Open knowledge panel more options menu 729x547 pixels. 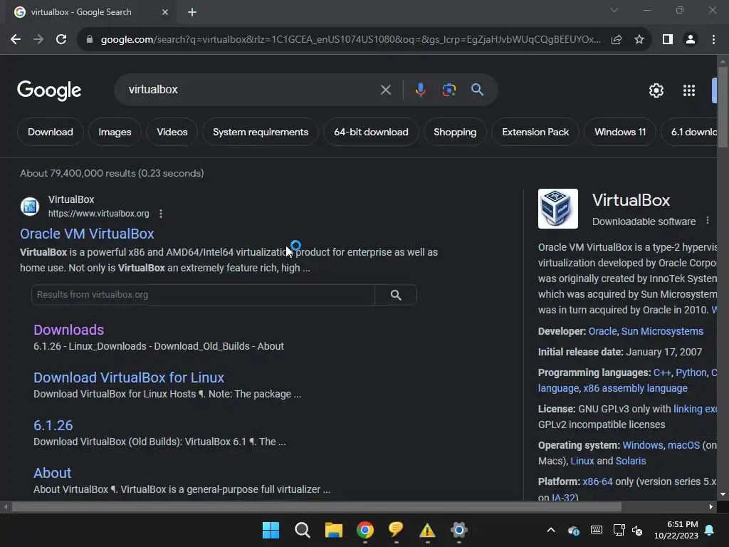707,221
